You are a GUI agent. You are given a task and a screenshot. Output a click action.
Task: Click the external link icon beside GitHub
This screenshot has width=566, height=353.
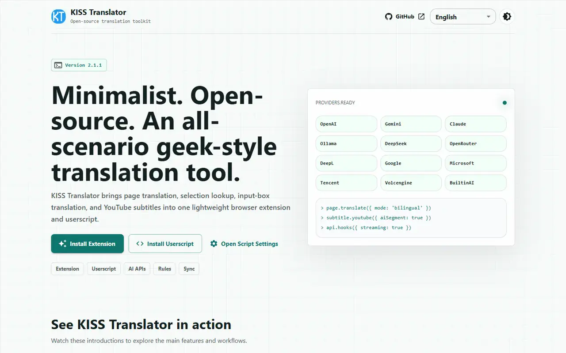pyautogui.click(x=421, y=17)
